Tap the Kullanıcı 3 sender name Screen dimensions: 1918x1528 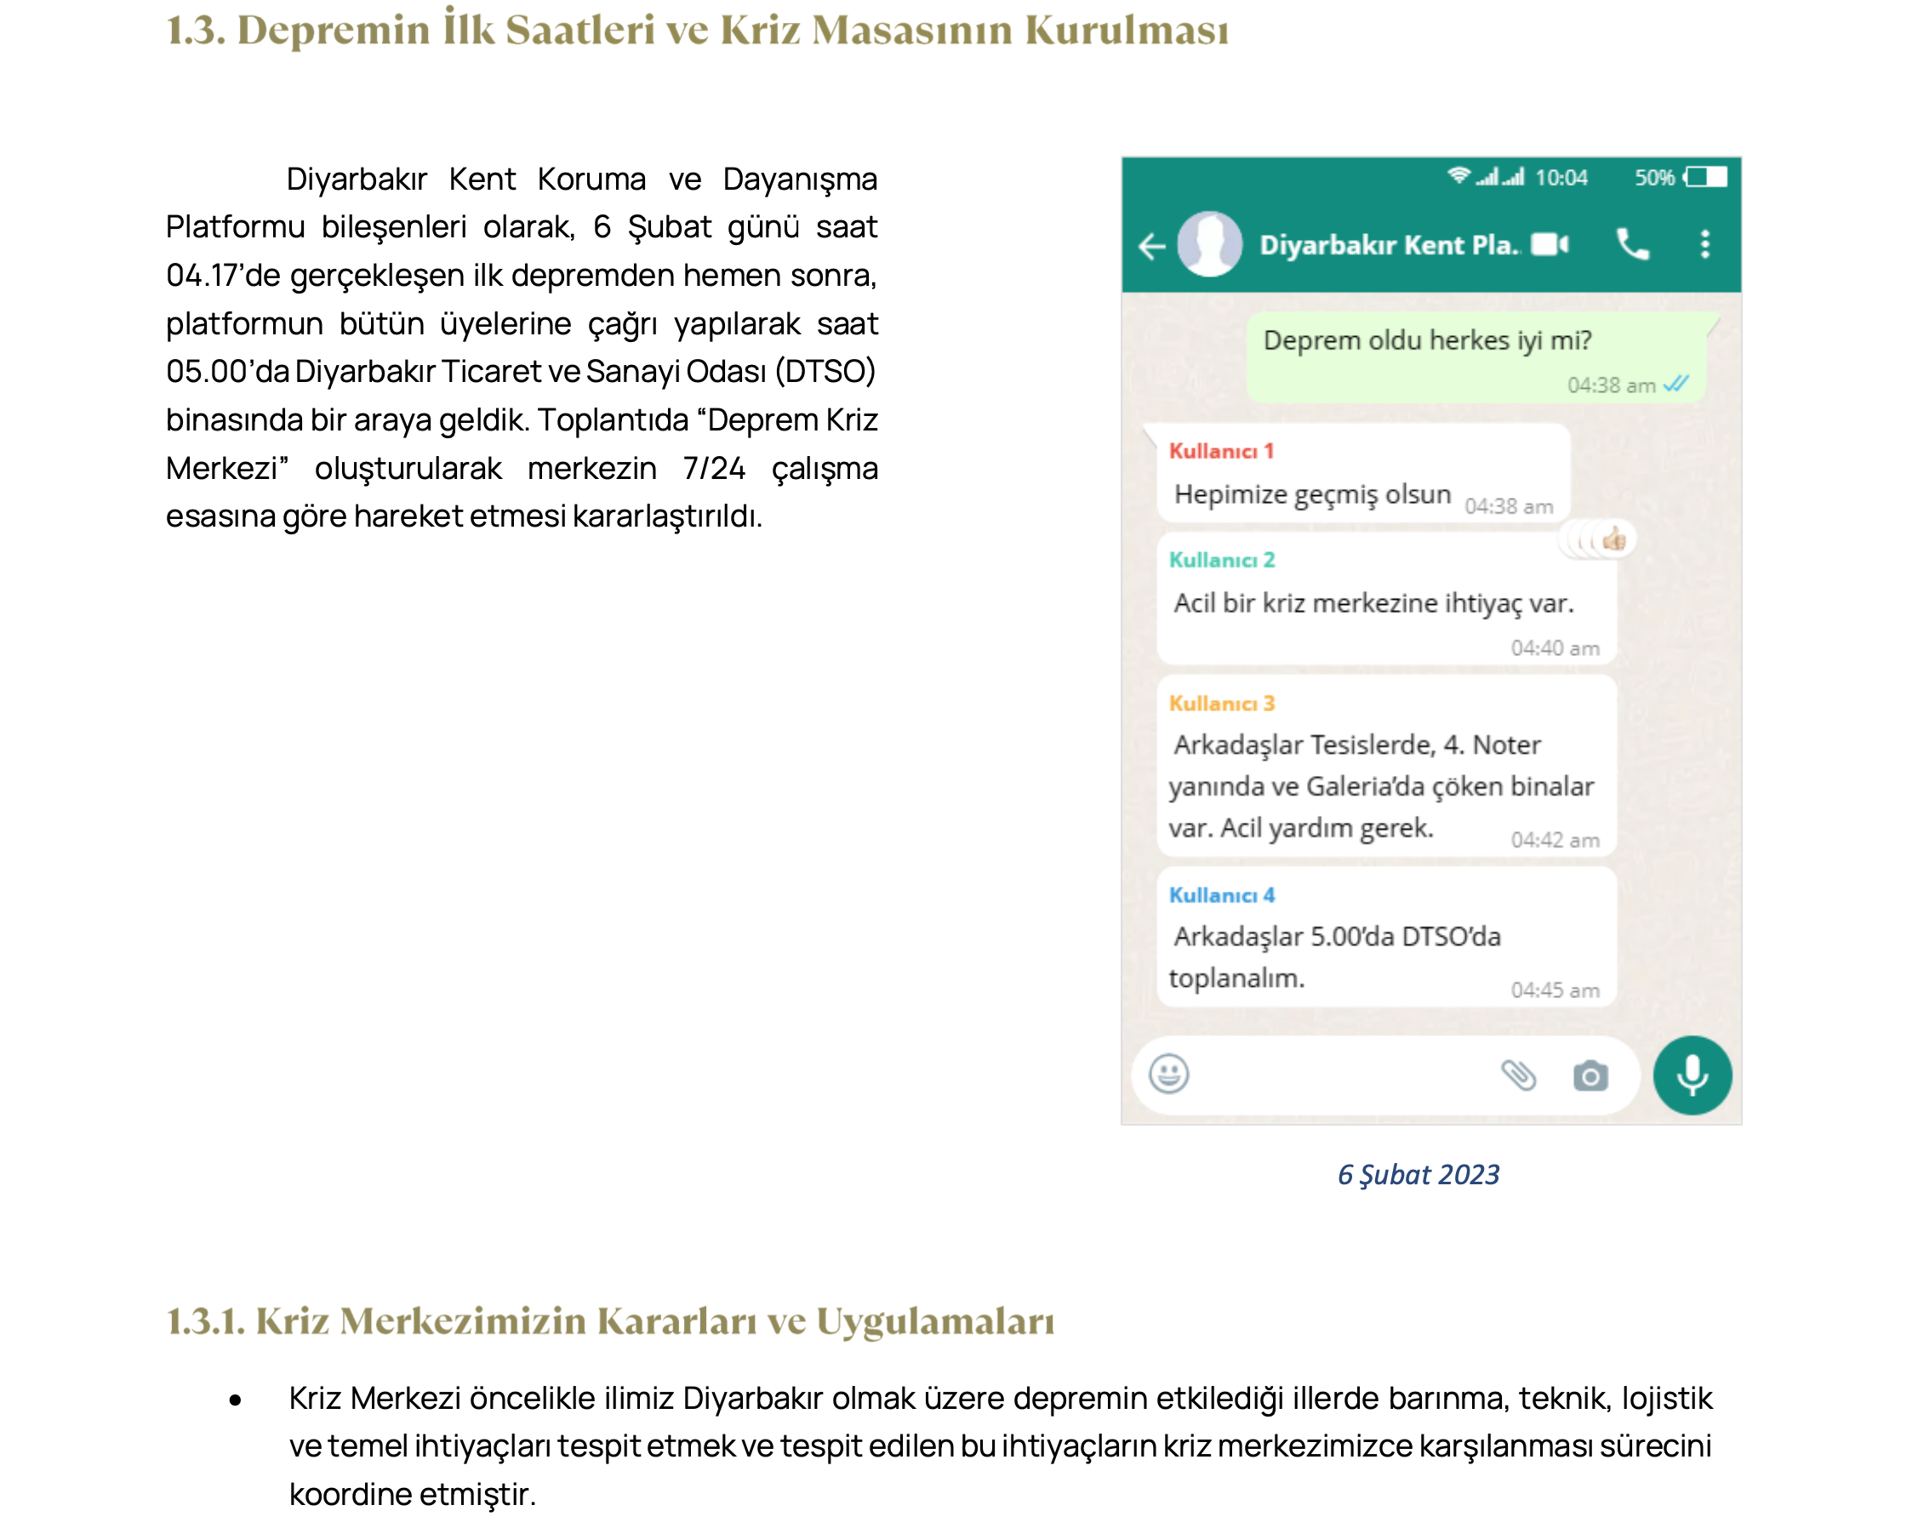(1221, 704)
